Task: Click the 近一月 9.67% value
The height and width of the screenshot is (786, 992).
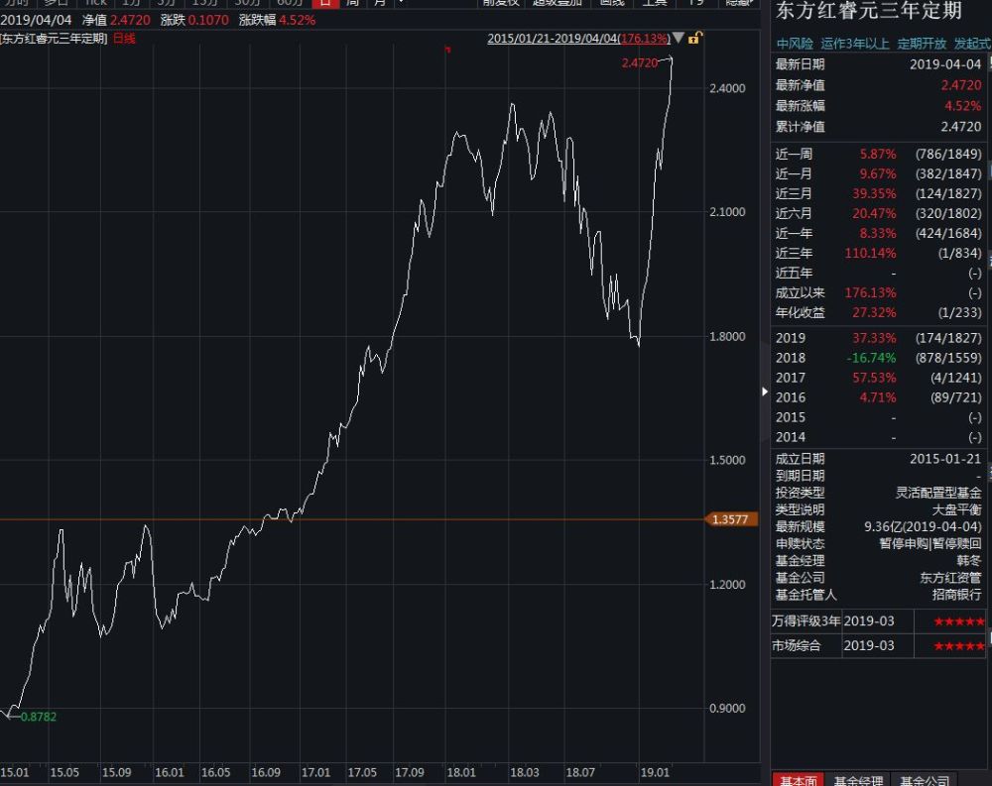Action: pos(878,173)
